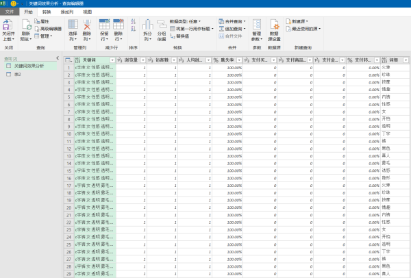
Task: Open the 支付商品 column filter dropdown
Action: click(310, 60)
